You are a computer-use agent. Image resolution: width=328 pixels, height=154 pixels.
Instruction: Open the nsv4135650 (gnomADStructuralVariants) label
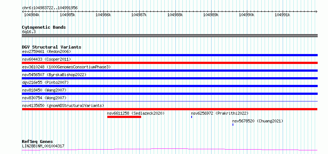coord(63,105)
